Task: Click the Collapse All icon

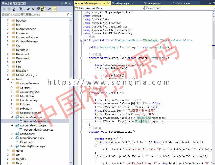Action: (38, 9)
